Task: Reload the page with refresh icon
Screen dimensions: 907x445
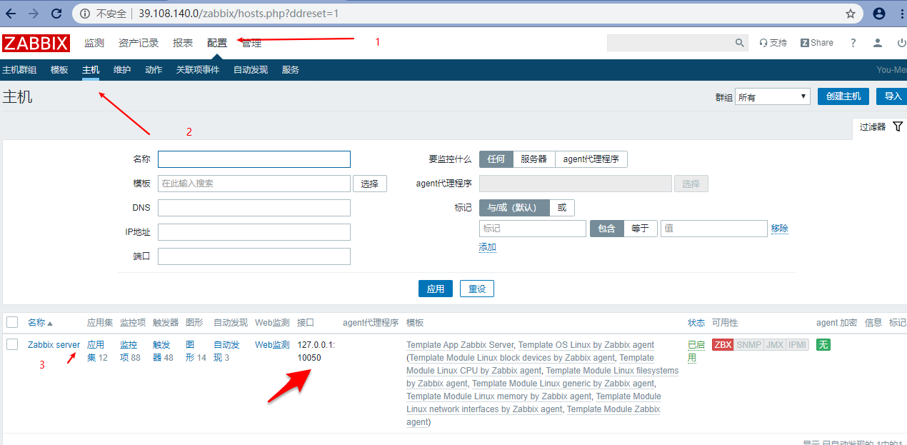Action: point(56,14)
